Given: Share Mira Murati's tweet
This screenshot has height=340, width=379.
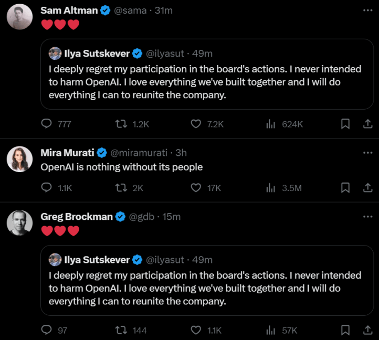Looking at the screenshot, I should [x=367, y=187].
